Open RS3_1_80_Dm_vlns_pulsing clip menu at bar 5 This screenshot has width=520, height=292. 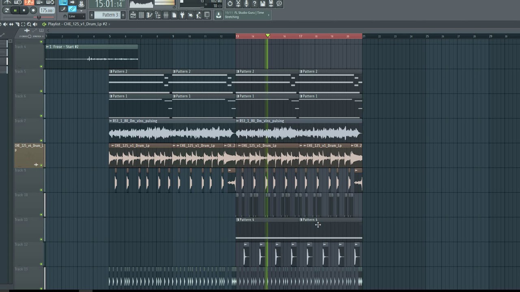coord(110,121)
